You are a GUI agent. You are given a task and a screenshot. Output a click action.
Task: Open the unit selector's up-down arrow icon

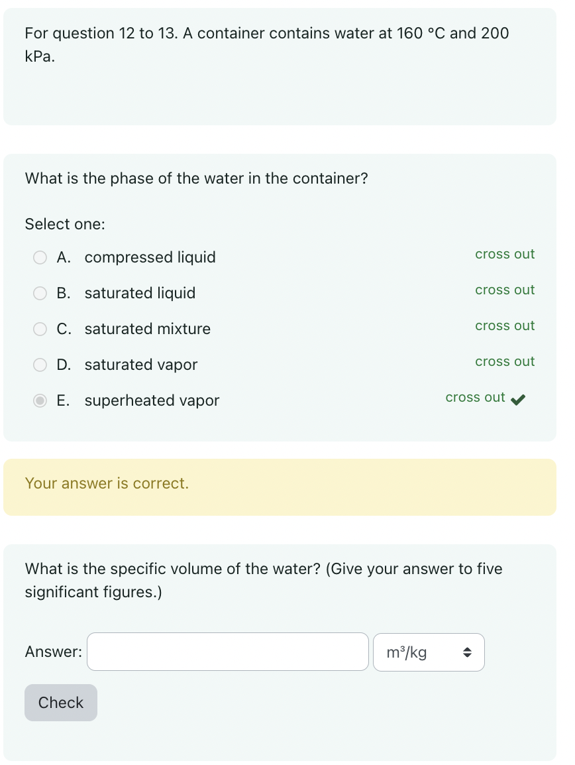coord(468,652)
